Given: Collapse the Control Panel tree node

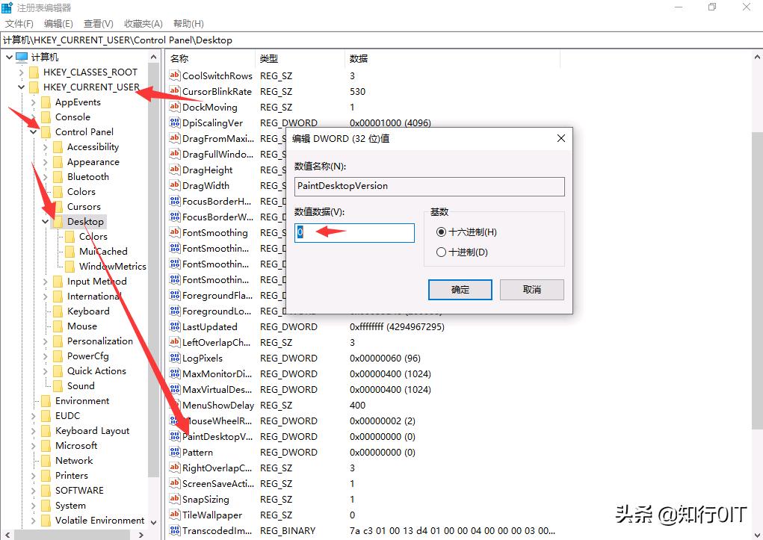Looking at the screenshot, I should click(x=34, y=131).
